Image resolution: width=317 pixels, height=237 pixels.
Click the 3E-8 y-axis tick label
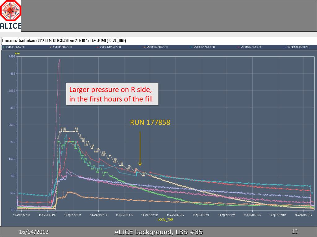[x=12, y=108]
